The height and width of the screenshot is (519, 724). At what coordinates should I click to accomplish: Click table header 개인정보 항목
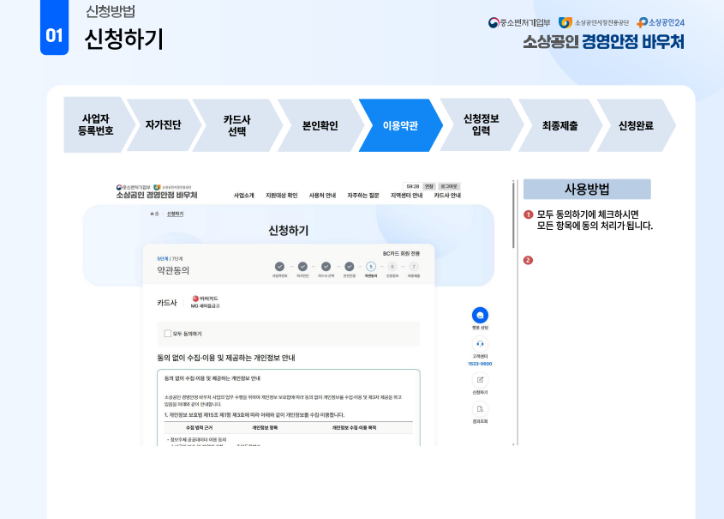point(265,428)
